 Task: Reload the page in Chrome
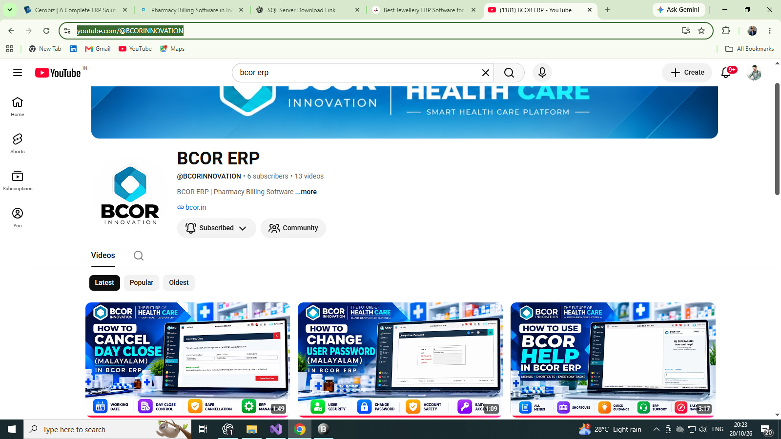[46, 31]
